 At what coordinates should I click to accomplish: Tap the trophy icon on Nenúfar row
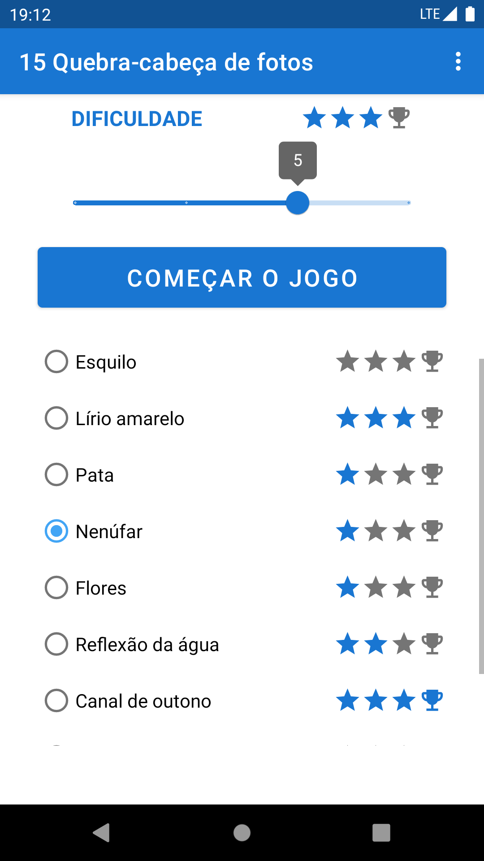point(432,531)
